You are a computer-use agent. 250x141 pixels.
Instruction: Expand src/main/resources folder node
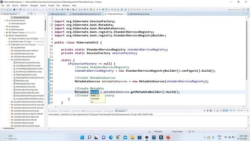tap(4, 20)
